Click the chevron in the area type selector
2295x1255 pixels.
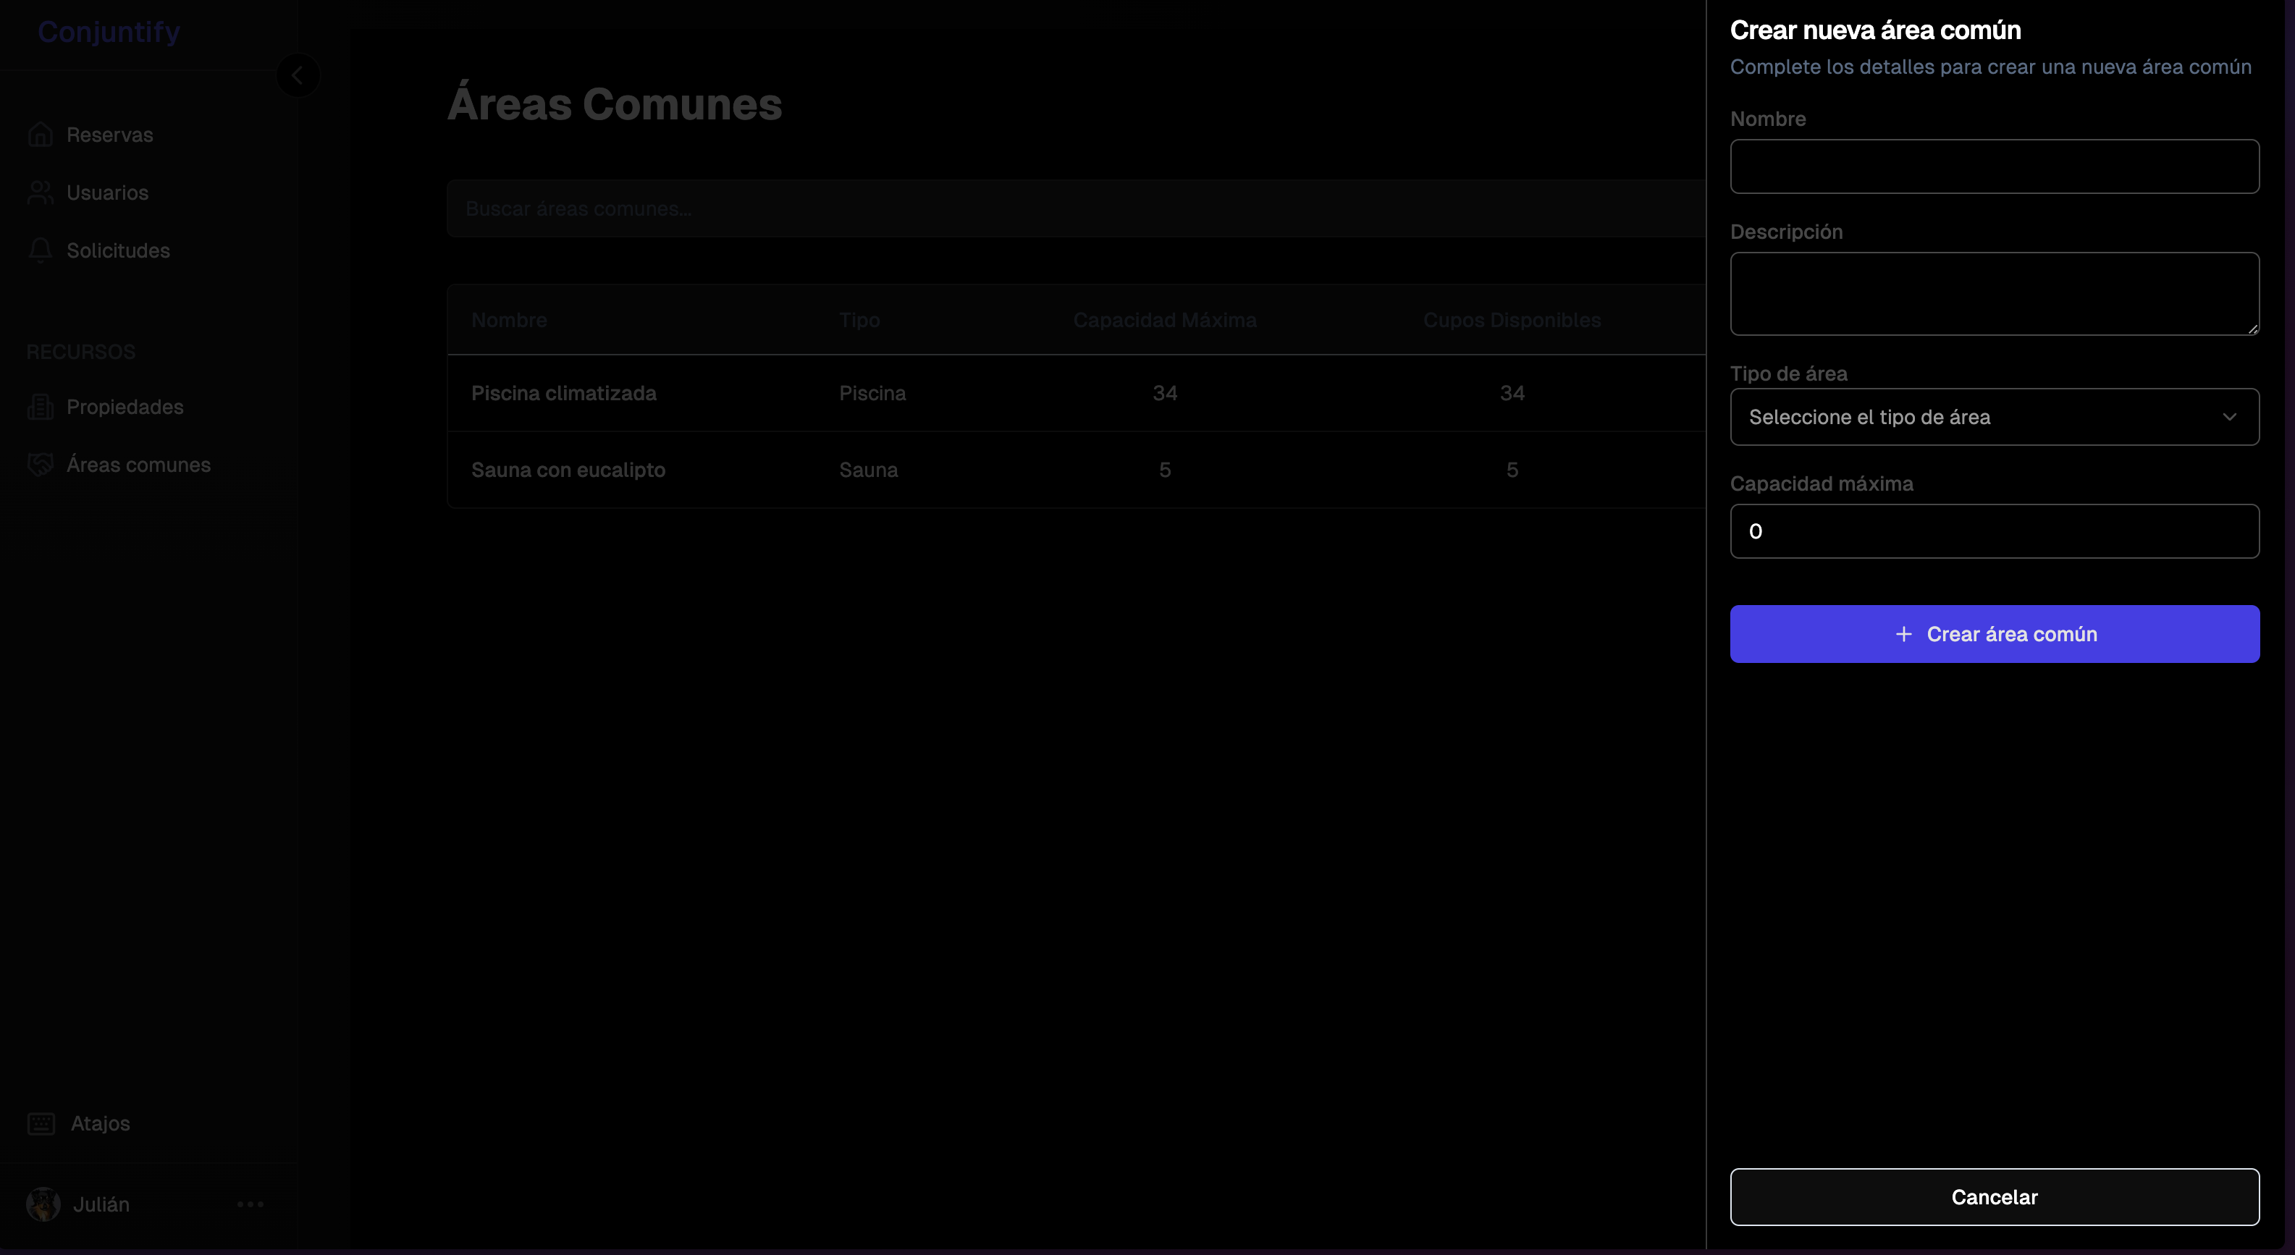coord(2229,417)
